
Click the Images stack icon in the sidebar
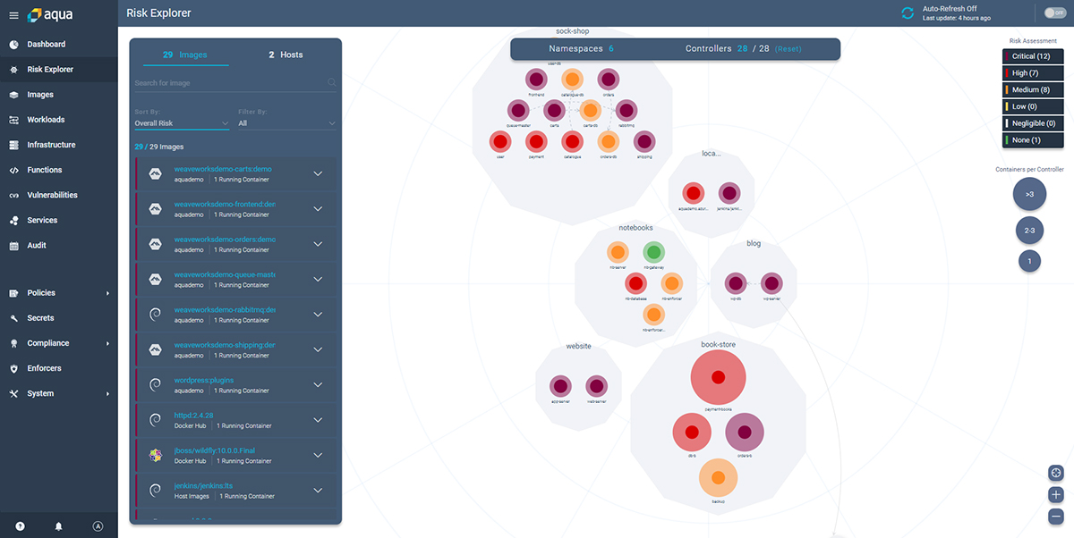(13, 95)
